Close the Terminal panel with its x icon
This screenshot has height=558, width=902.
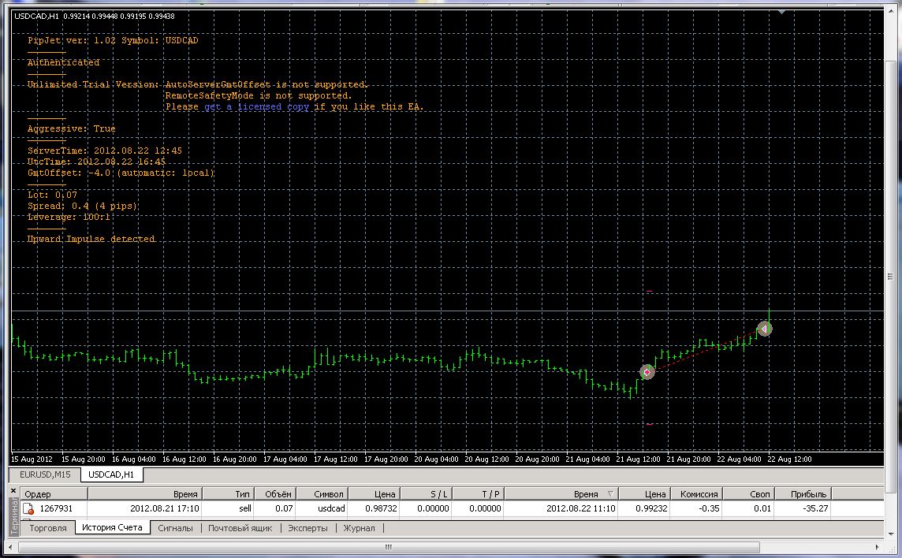[14, 491]
